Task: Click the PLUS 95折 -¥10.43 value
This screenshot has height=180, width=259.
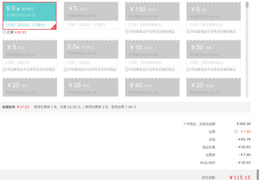Action: (243, 162)
